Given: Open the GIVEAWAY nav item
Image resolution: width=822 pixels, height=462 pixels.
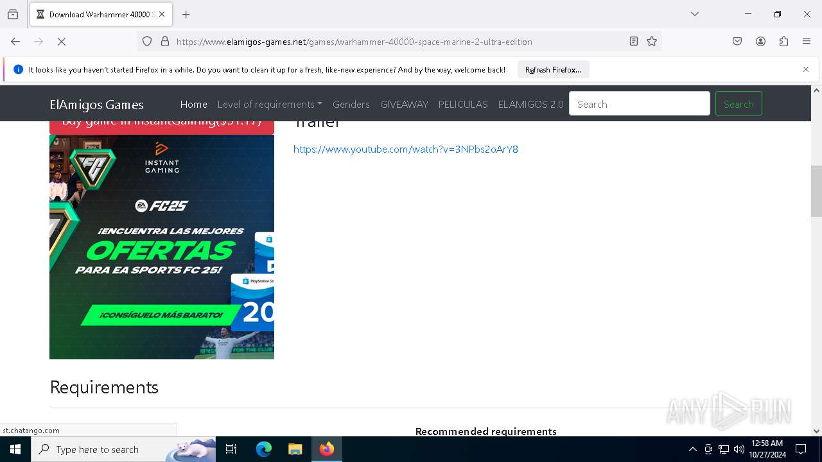Looking at the screenshot, I should [x=404, y=104].
